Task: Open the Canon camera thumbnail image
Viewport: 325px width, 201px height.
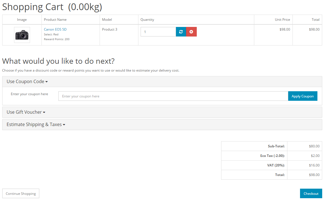Action: click(x=22, y=35)
